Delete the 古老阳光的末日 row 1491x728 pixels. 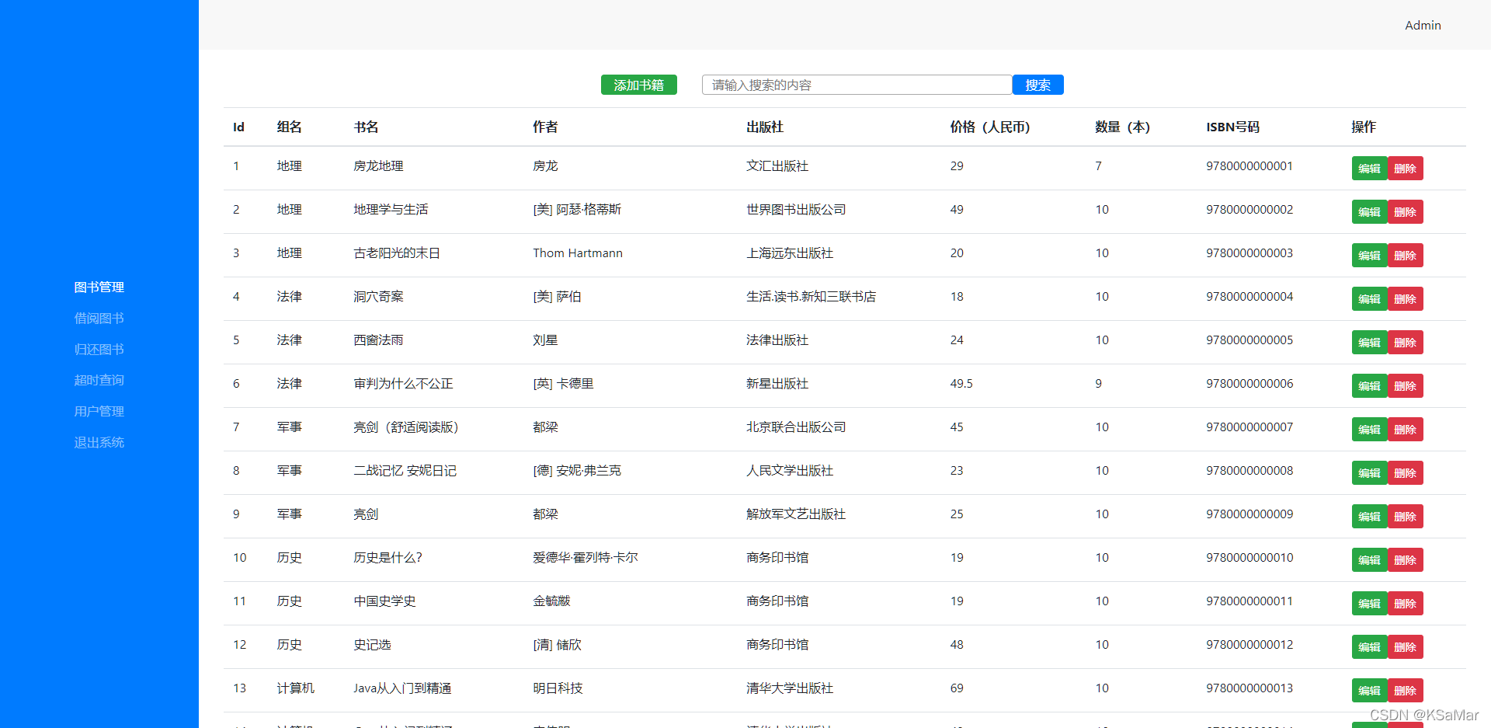pyautogui.click(x=1405, y=255)
